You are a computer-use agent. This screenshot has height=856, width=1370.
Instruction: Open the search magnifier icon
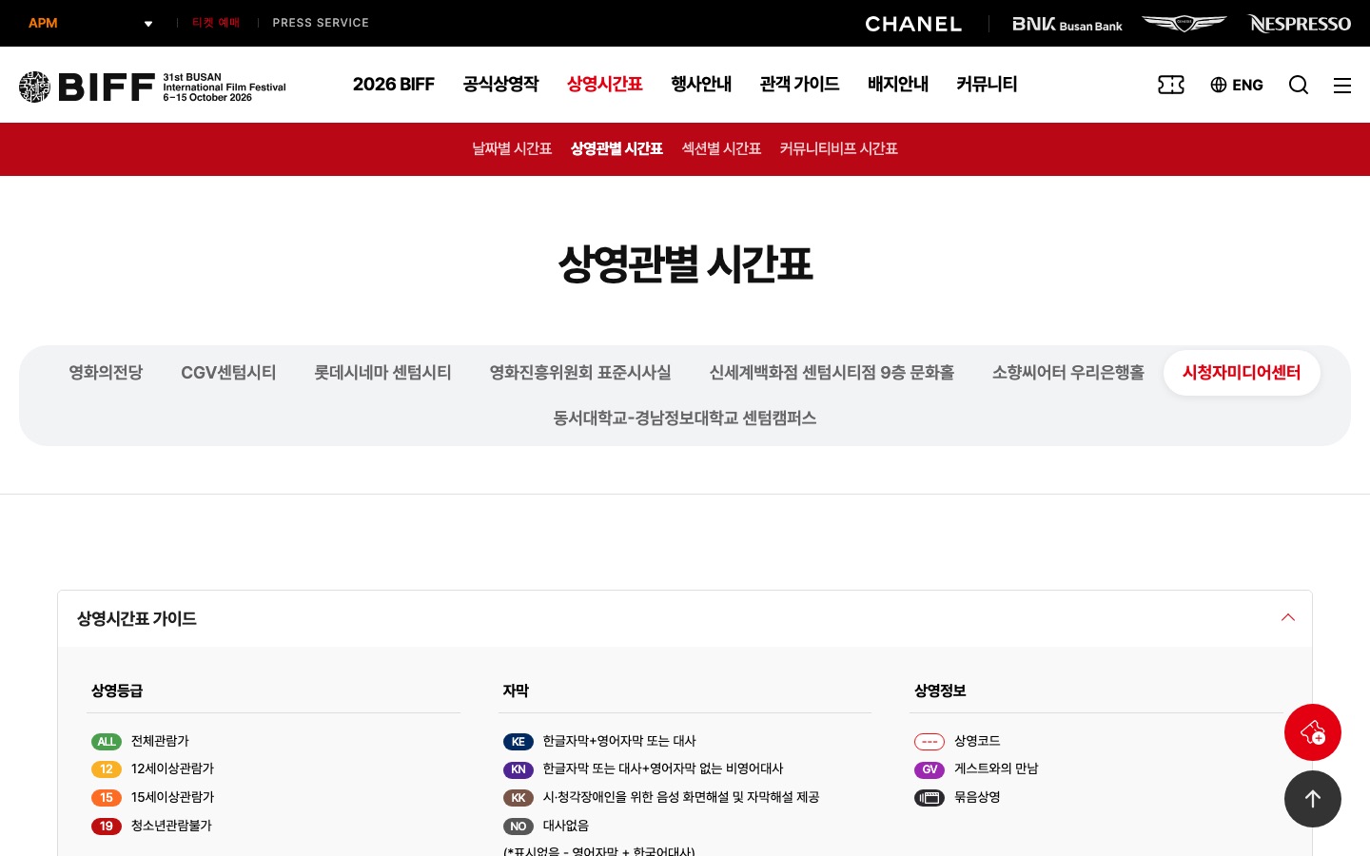[x=1299, y=85]
